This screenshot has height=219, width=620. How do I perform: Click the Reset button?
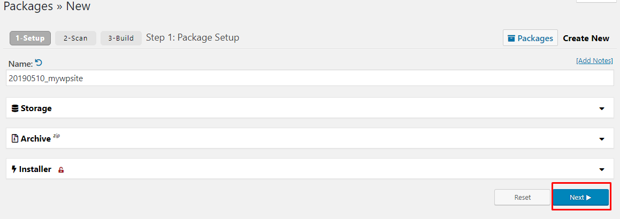pos(522,197)
